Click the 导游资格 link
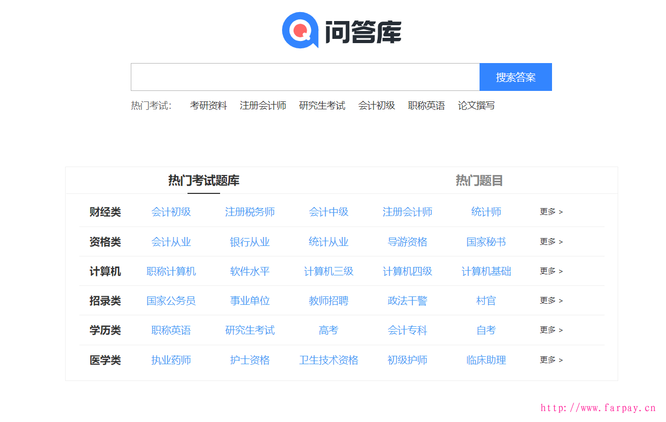The width and height of the screenshot is (666, 422). point(408,242)
